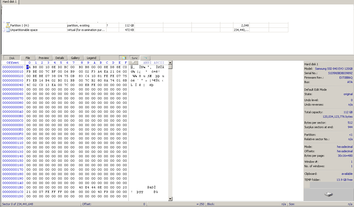Click the Undo level value
This screenshot has width=354, height=207.
pyautogui.click(x=352, y=100)
